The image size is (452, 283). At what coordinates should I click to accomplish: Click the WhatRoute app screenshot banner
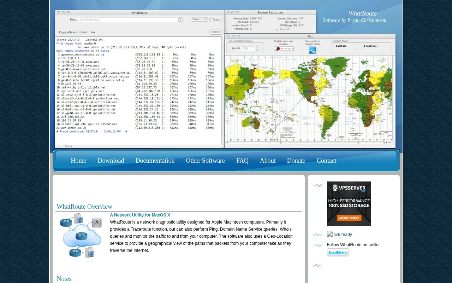coord(225,79)
